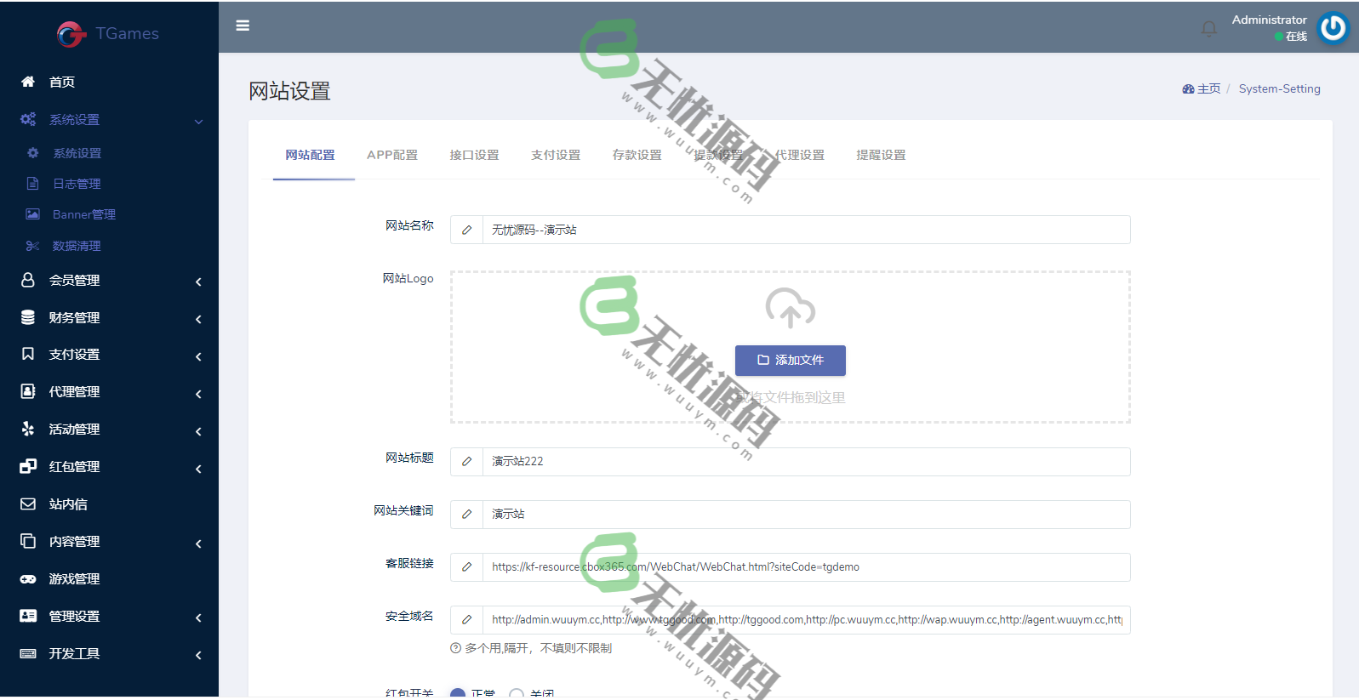Click gamepad icon beside 游戏管理
The image size is (1359, 700).
coord(28,578)
